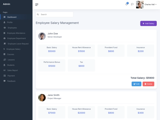Click the search magnifier icon

(x=38, y=15)
